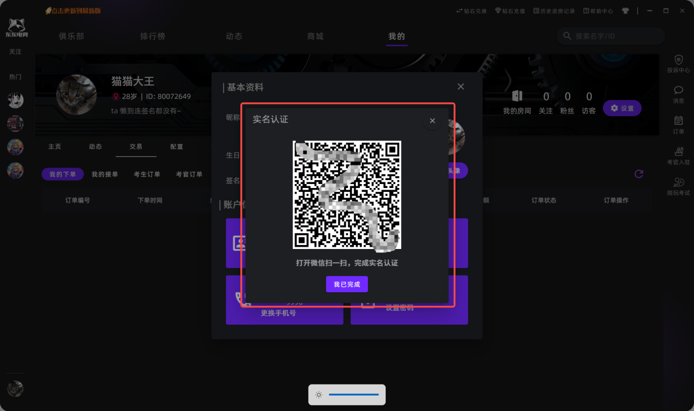The width and height of the screenshot is (694, 411).
Task: Open 消息 in the right sidebar
Action: point(678,94)
